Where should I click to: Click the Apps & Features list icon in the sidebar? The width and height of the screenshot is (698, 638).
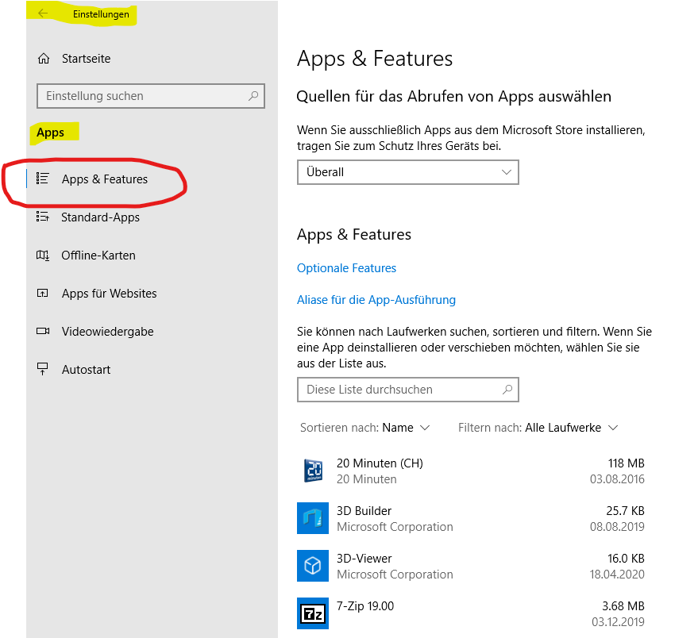click(42, 179)
